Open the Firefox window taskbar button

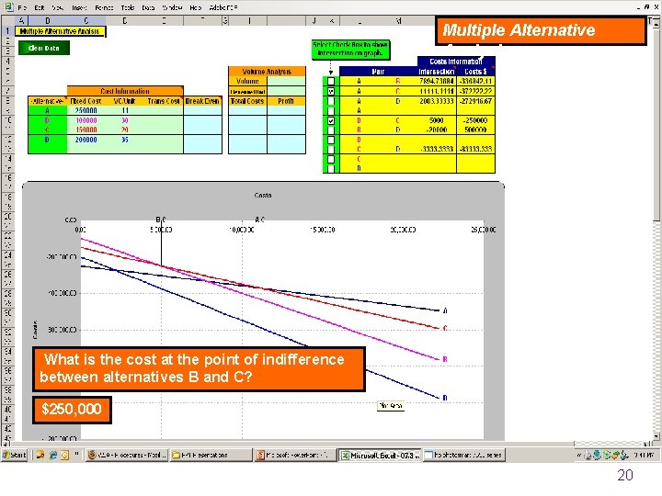[x=127, y=455]
